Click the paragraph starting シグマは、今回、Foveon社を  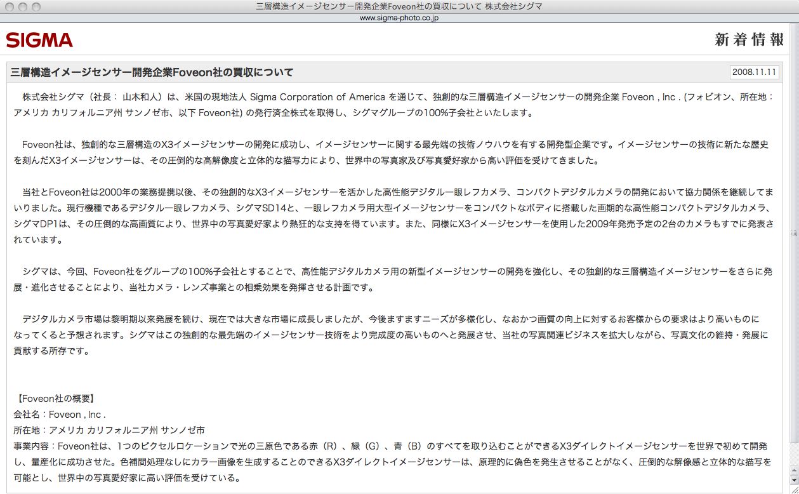pyautogui.click(x=393, y=279)
